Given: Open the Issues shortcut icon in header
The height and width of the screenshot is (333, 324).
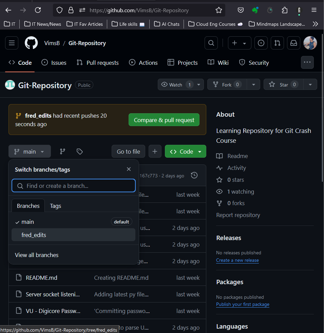Looking at the screenshot, I should pos(261,43).
